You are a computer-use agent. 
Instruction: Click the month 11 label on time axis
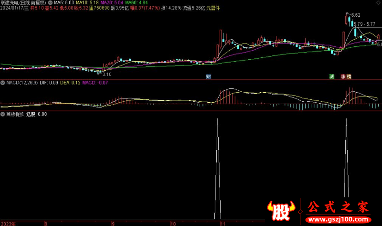(x=222, y=223)
